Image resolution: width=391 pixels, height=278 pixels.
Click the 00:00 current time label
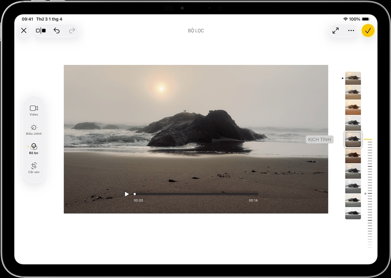(x=138, y=200)
